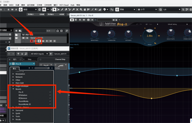Click the Add Track plus button
Viewport: 192px width, 123px height.
point(16,31)
